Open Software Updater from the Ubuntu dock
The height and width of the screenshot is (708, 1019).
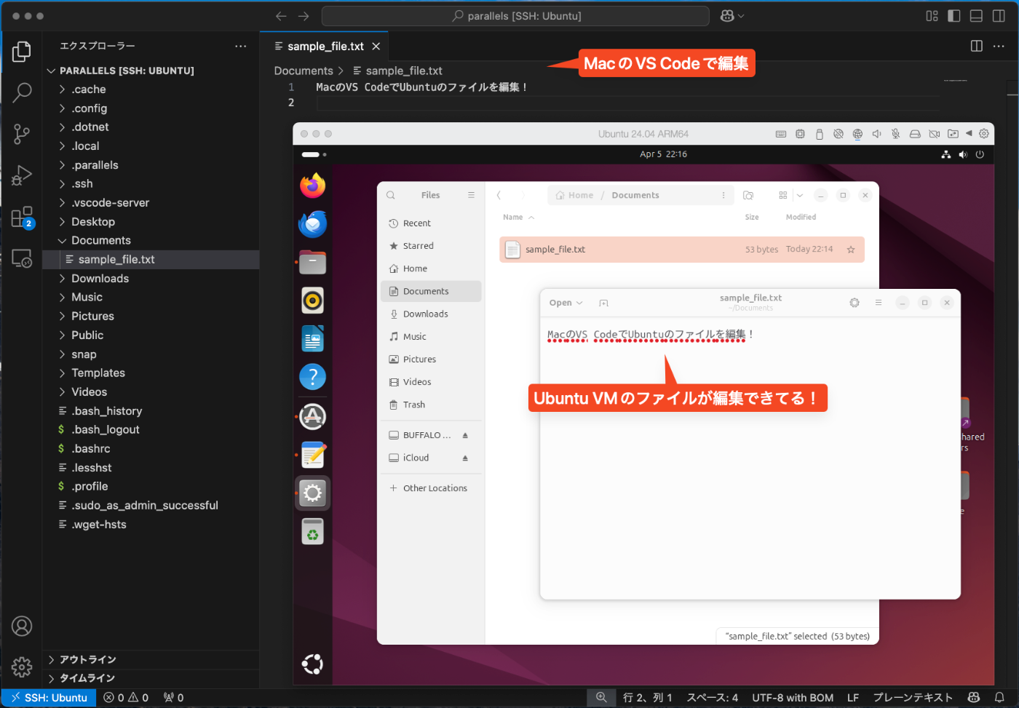(x=313, y=416)
